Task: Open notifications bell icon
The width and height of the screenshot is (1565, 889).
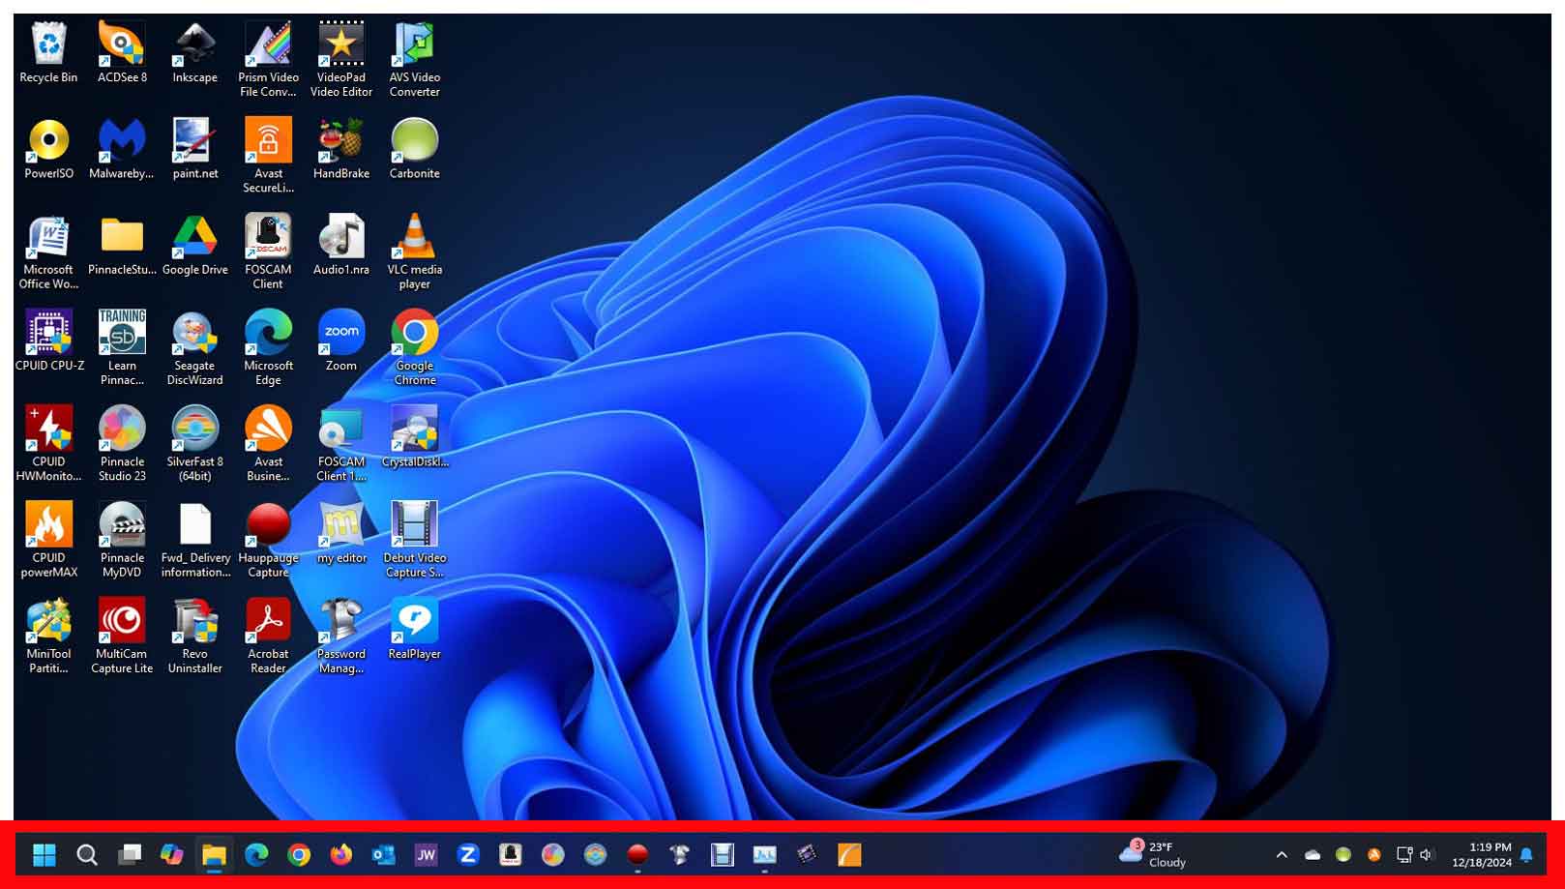Action: [x=1527, y=855]
